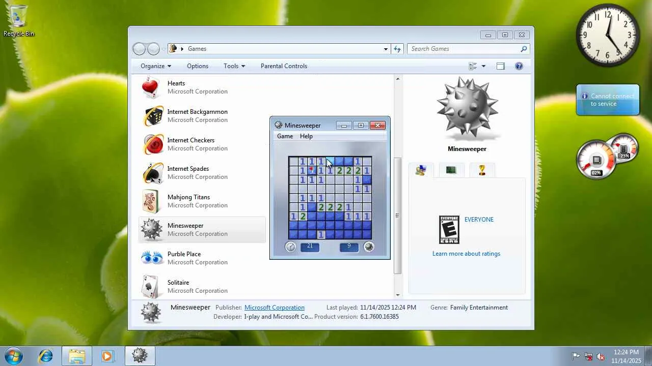
Task: Select the Solitaire entry name
Action: click(x=178, y=283)
